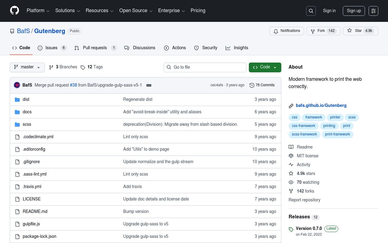The image size is (388, 243).
Task: Expand the Platform menu
Action: 38,11
